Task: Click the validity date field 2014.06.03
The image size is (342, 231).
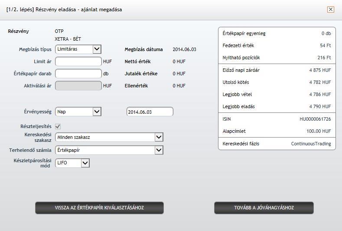Action: coord(150,112)
